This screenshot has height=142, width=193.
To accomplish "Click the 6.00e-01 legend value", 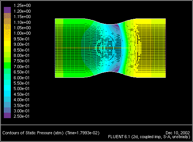I will pos(22,78).
